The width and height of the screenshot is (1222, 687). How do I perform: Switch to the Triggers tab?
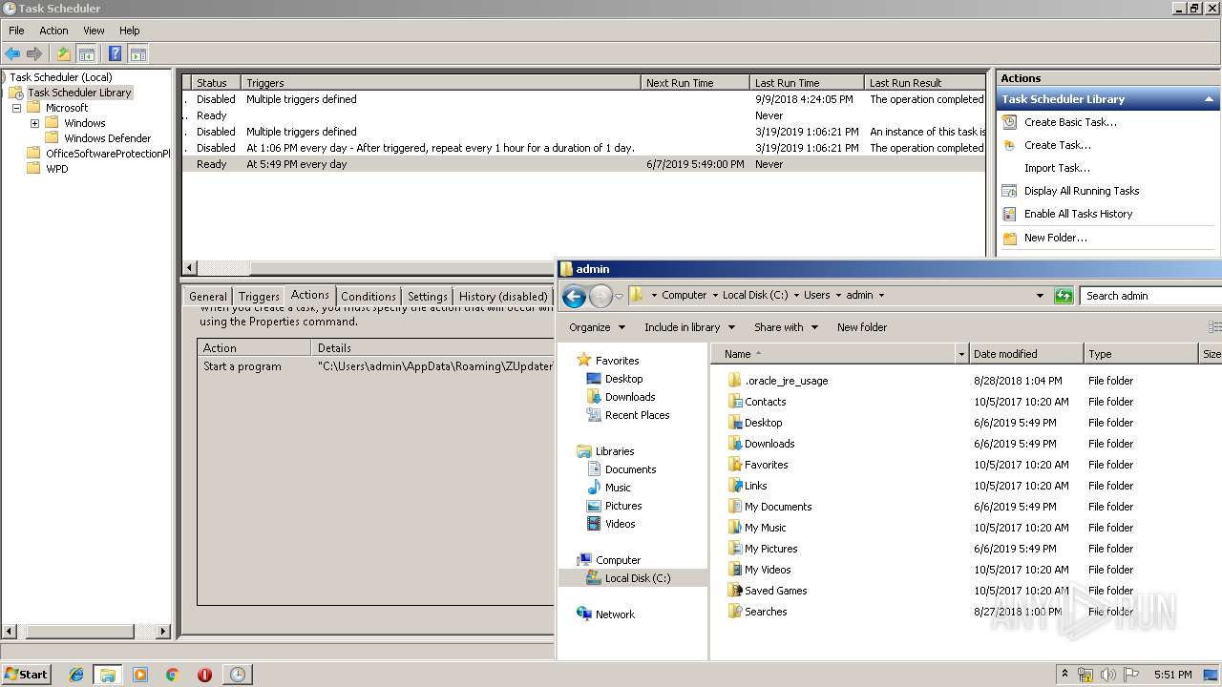coord(259,297)
